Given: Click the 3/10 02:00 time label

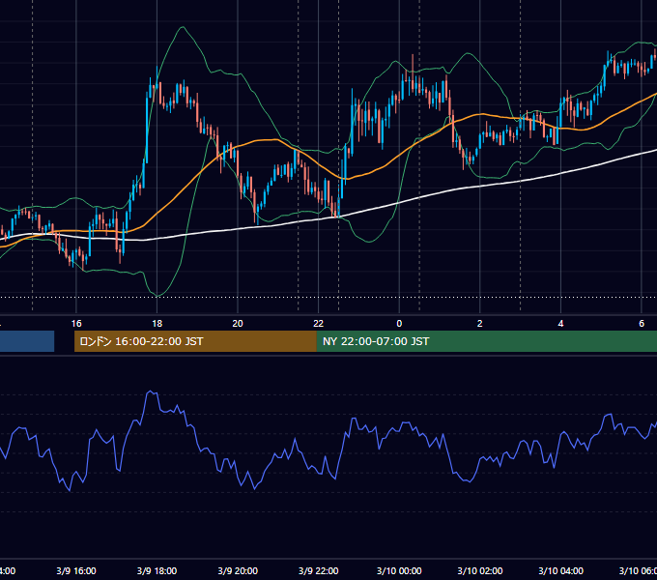Looking at the screenshot, I should coord(480,570).
